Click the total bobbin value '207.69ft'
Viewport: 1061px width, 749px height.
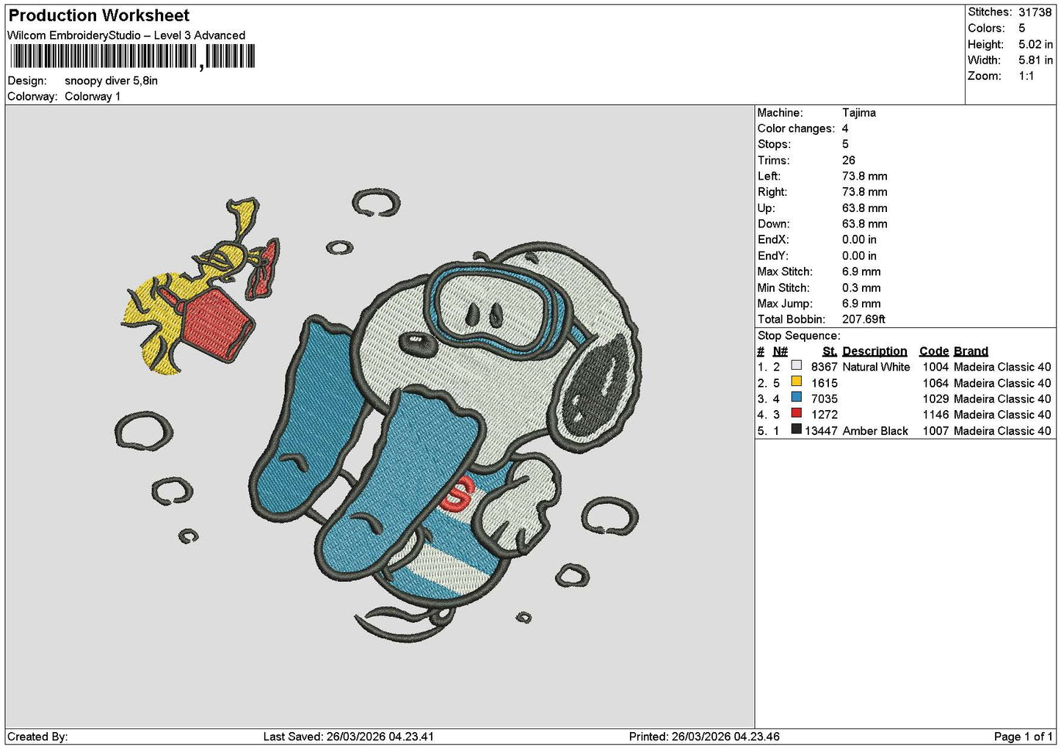click(863, 319)
